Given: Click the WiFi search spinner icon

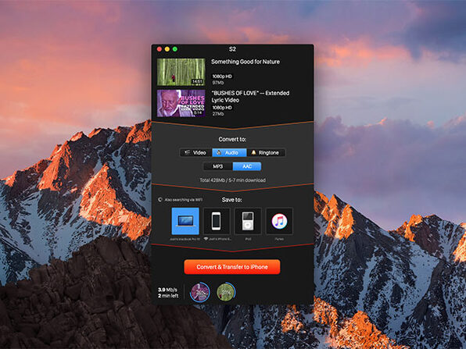Looking at the screenshot, I should [160, 200].
